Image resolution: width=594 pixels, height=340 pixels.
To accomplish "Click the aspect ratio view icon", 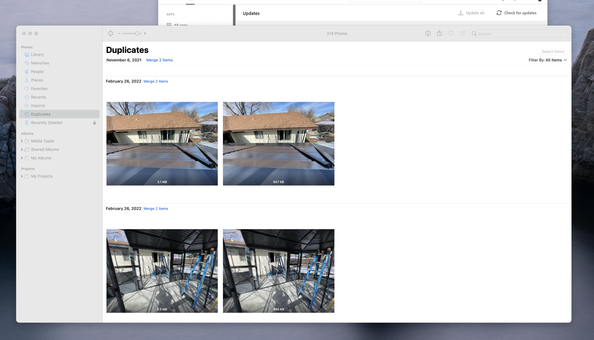I will [110, 34].
